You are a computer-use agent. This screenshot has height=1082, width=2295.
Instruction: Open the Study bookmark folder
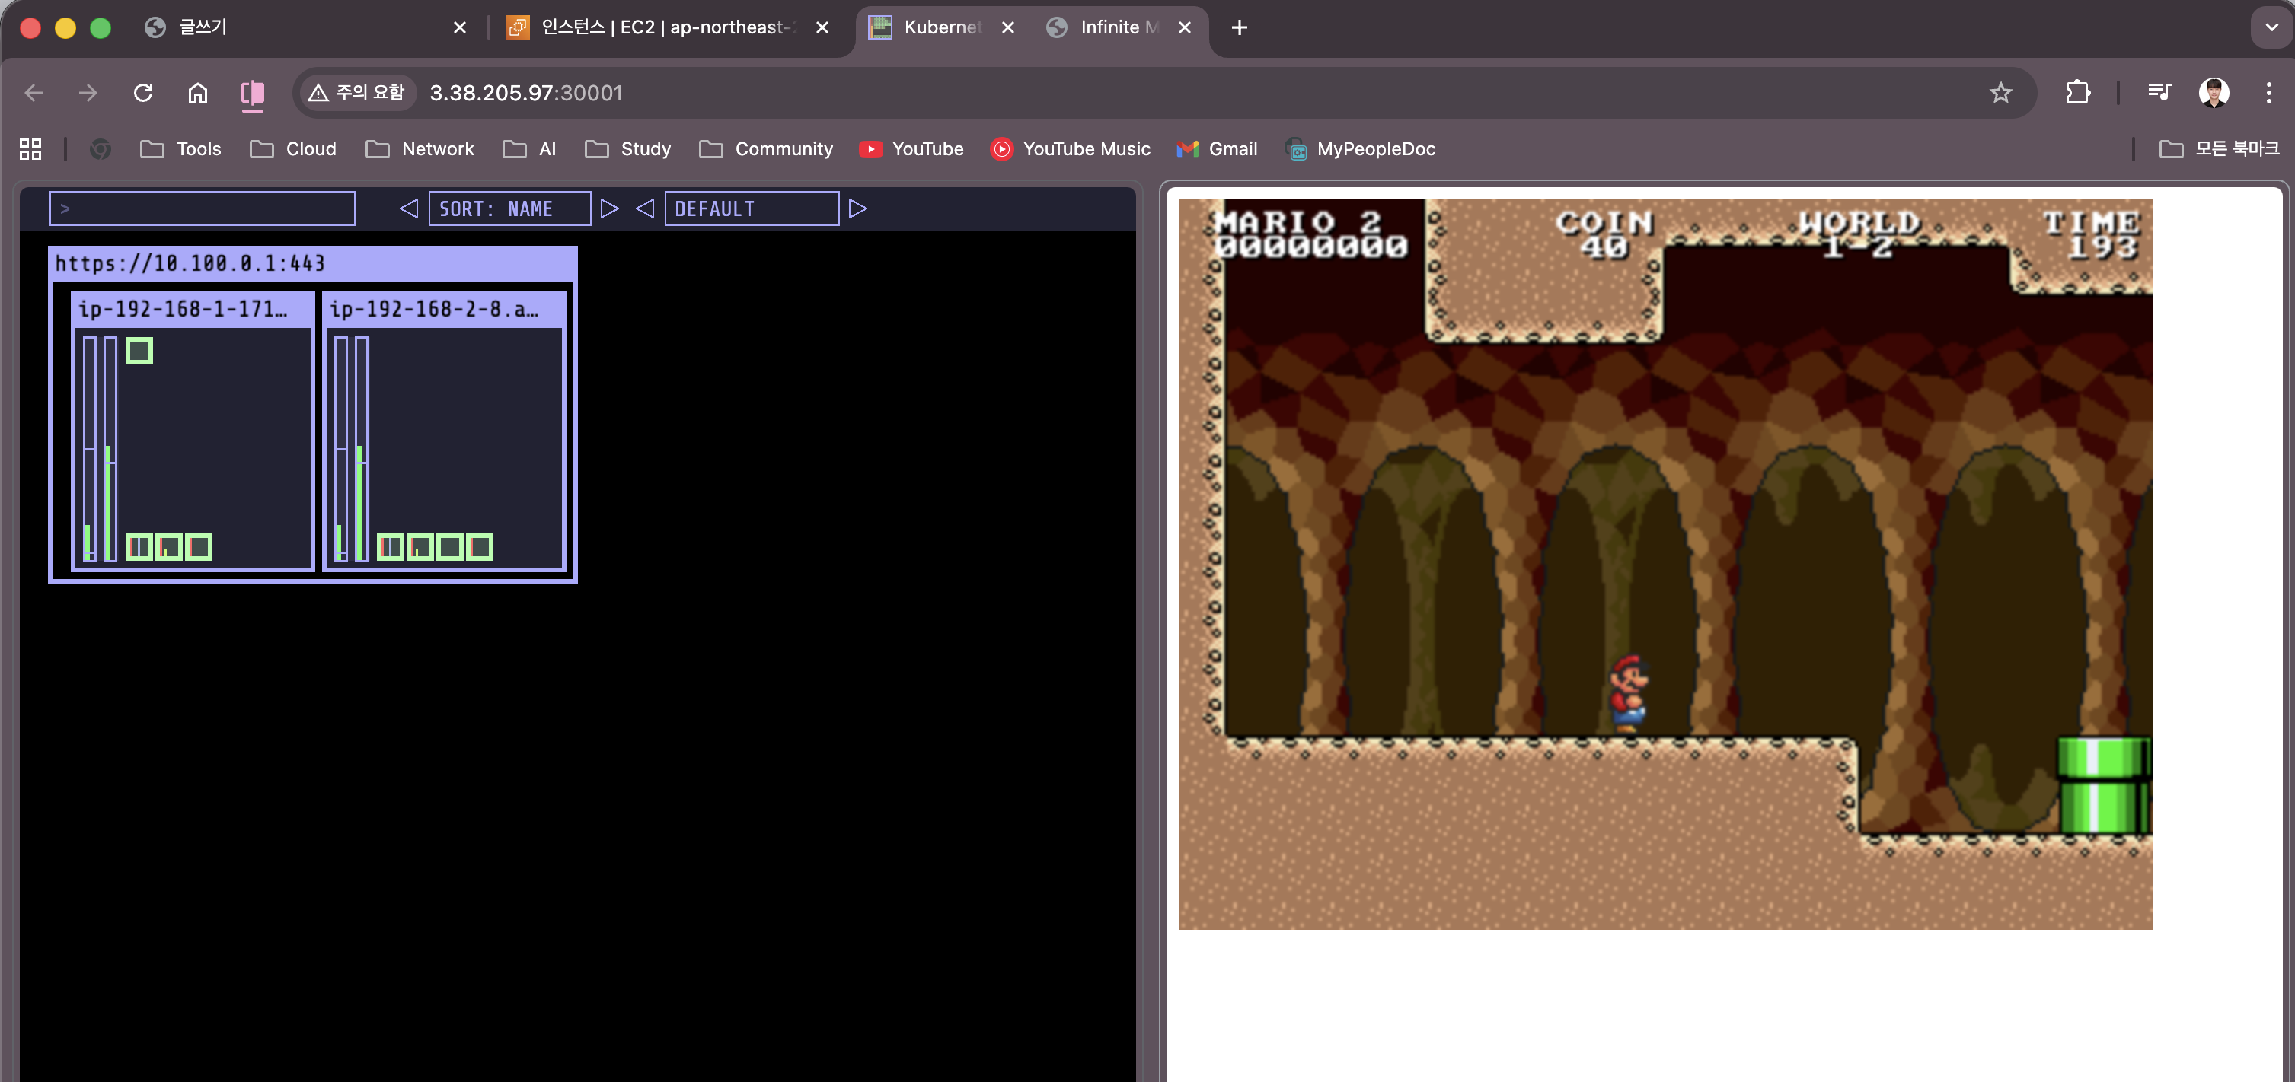[x=628, y=148]
